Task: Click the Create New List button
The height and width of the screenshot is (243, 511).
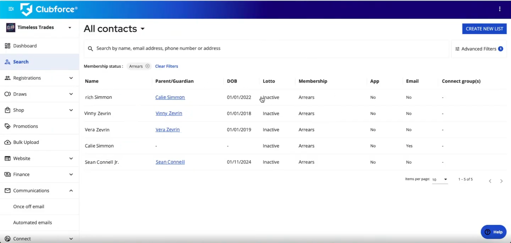Action: pyautogui.click(x=484, y=29)
